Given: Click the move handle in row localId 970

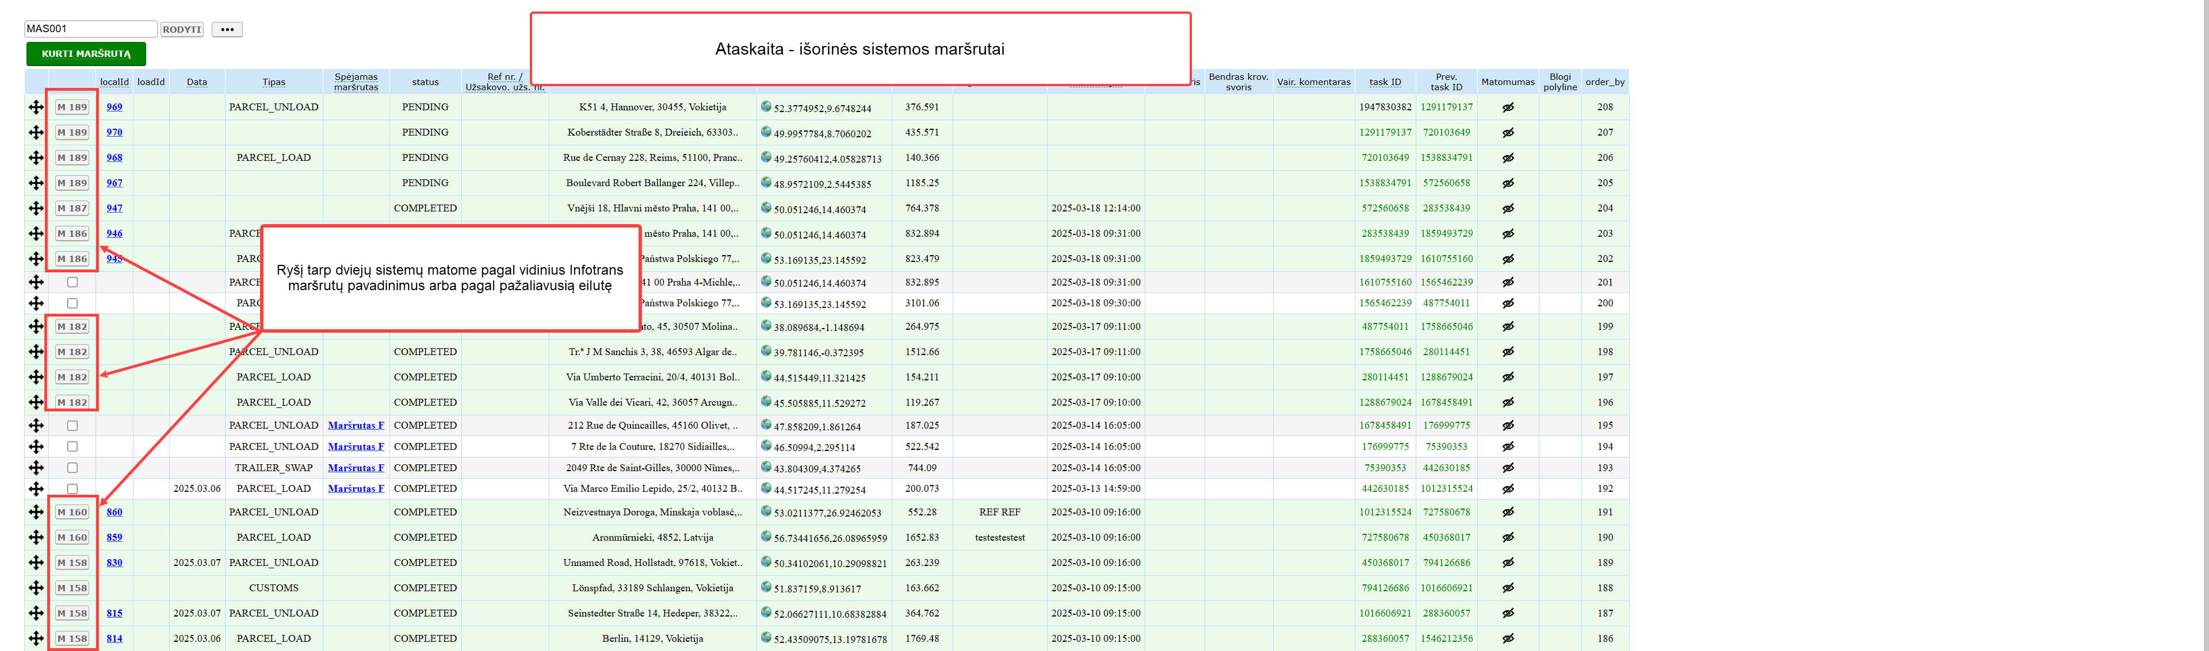Looking at the screenshot, I should tap(36, 133).
